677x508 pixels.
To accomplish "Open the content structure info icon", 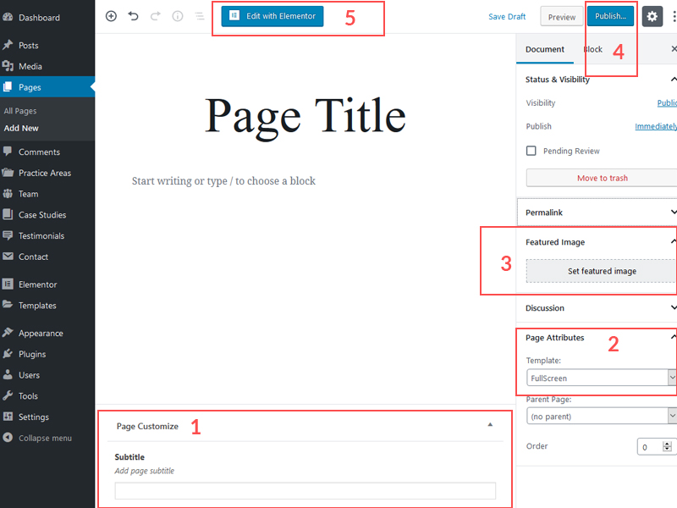I will (178, 16).
